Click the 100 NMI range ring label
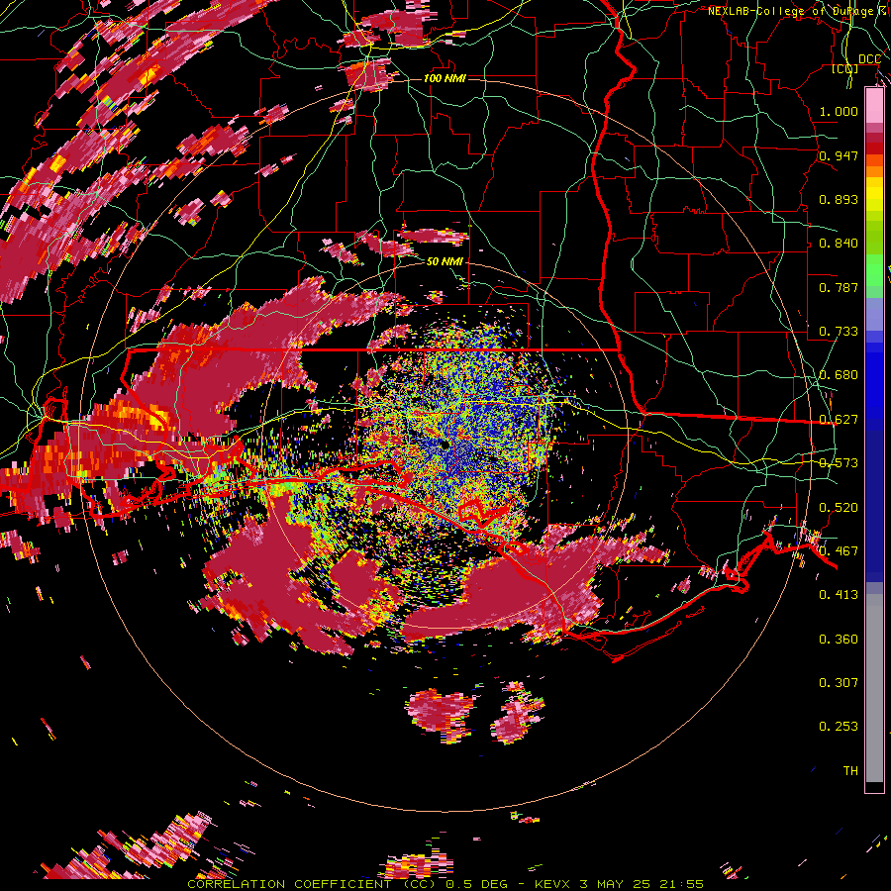The image size is (891, 891). (x=445, y=78)
